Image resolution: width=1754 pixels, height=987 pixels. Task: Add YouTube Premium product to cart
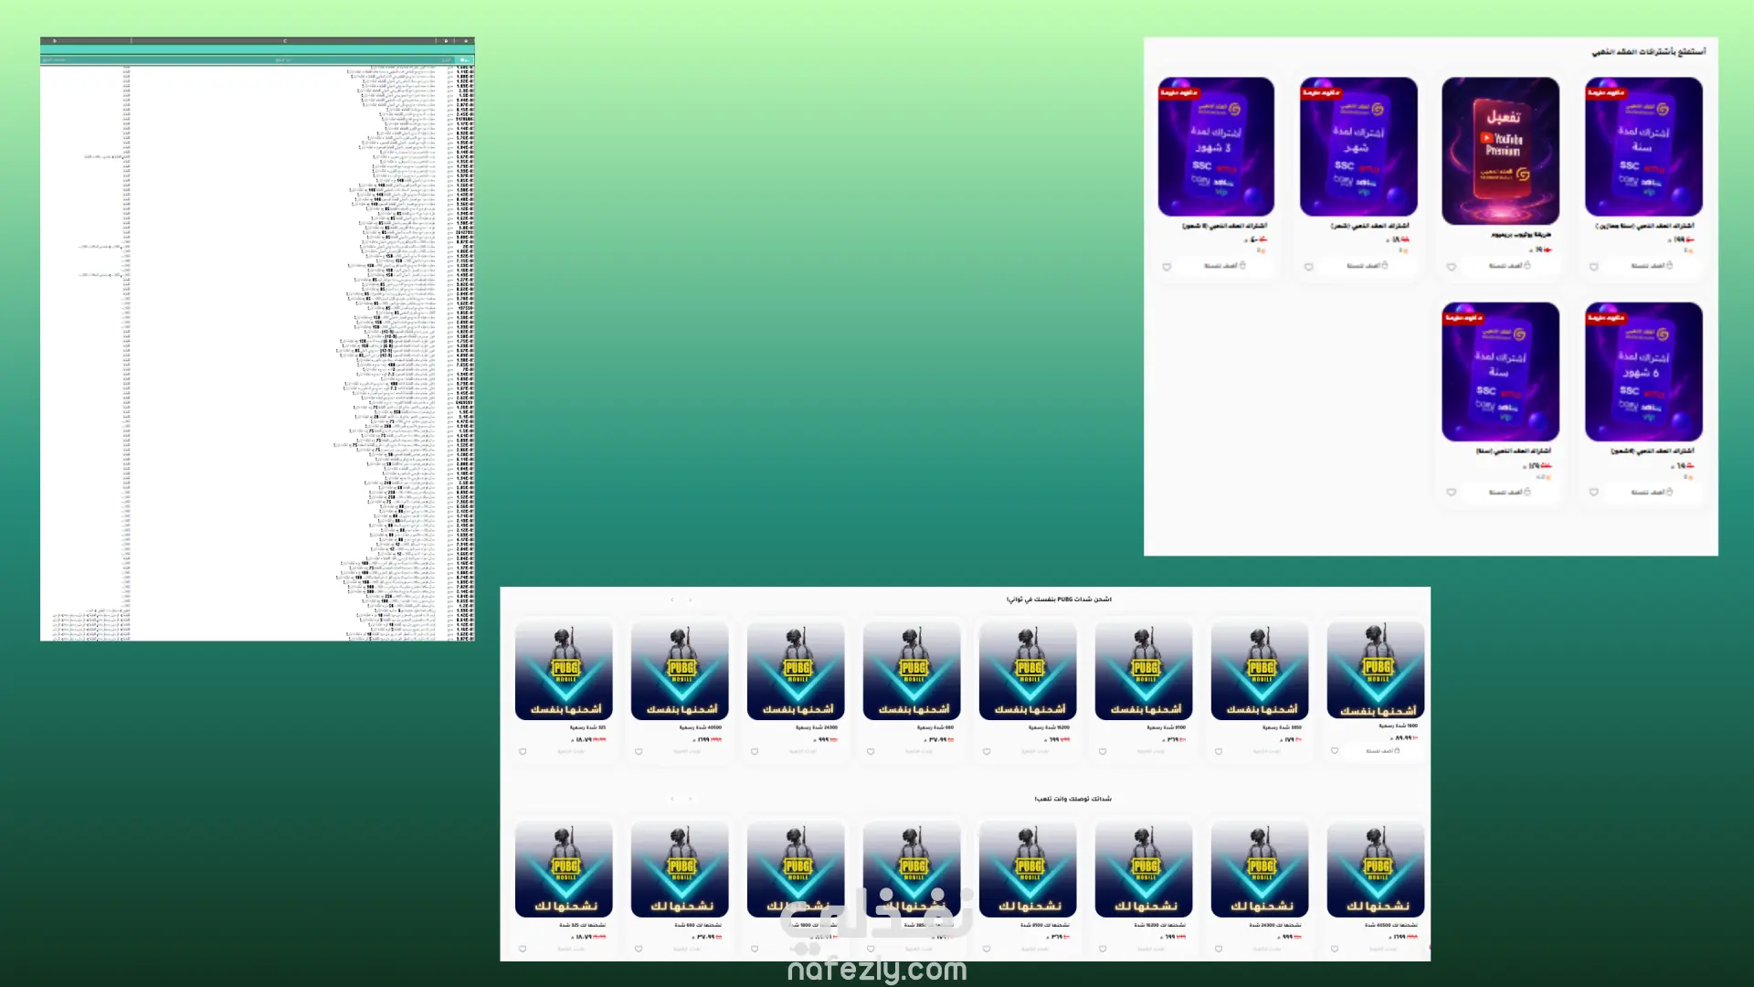pos(1509,266)
